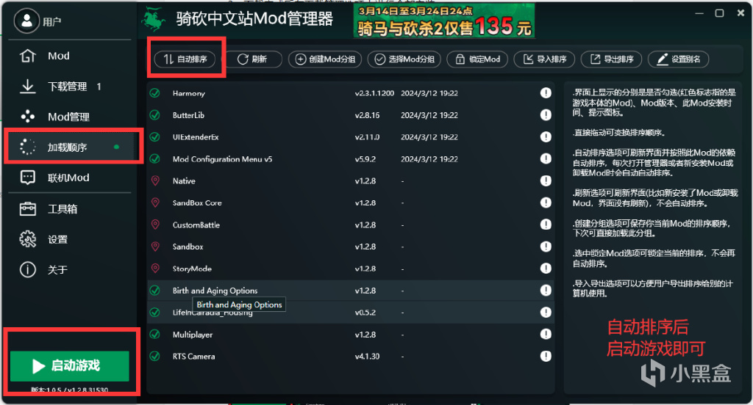Image resolution: width=753 pixels, height=405 pixels.
Task: Click 设置别名 set alias button
Action: tap(679, 59)
